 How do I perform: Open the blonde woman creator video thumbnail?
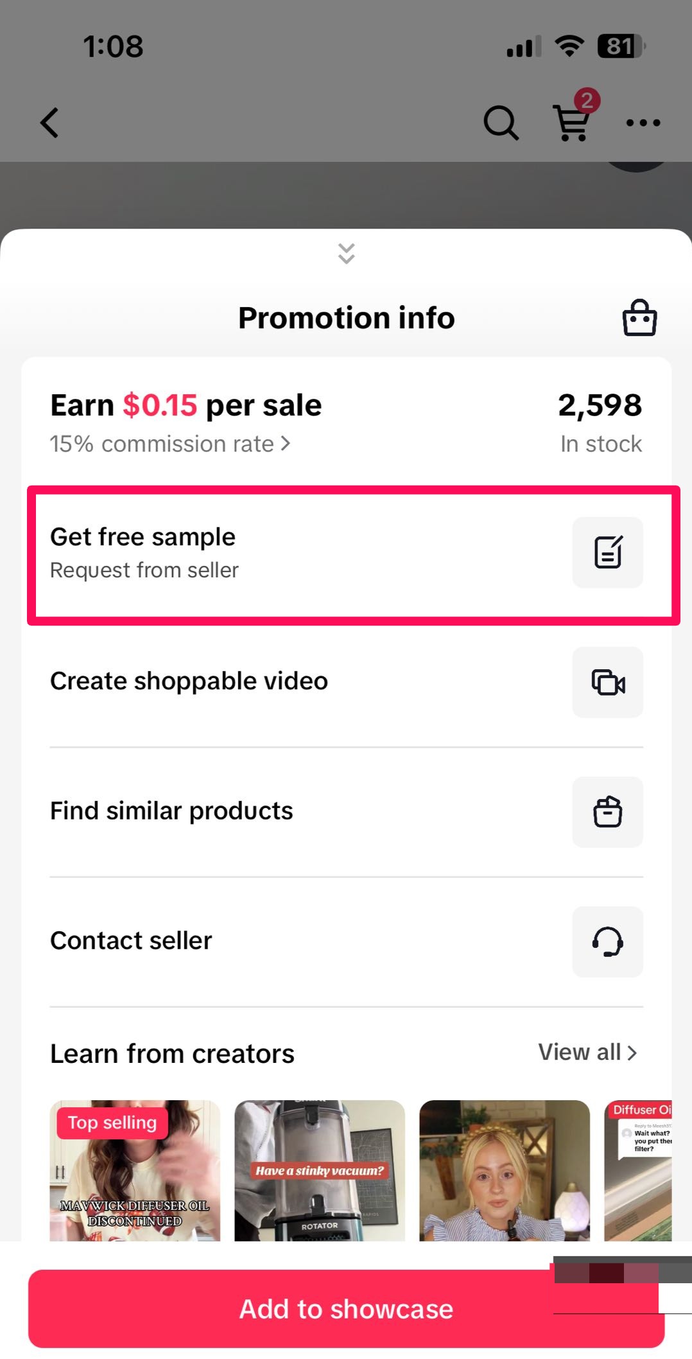505,1170
